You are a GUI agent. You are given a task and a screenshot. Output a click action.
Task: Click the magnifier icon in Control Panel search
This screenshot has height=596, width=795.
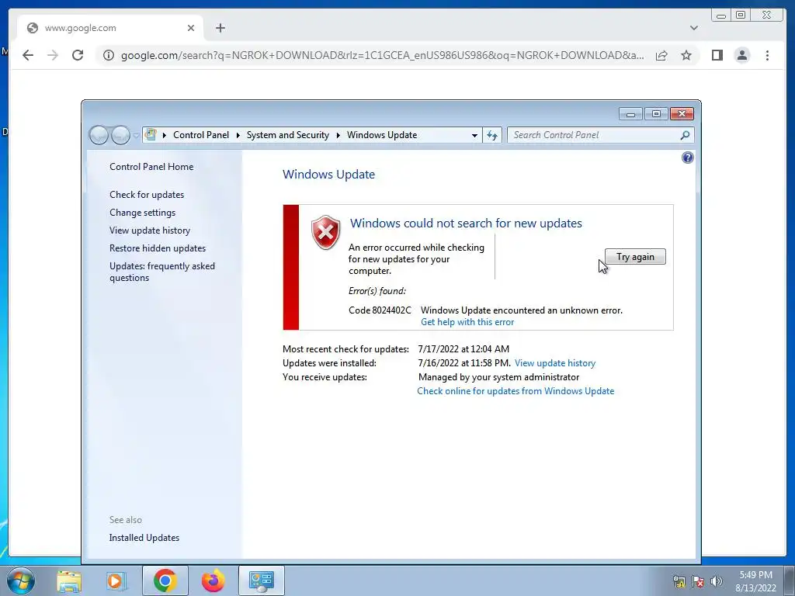685,135
